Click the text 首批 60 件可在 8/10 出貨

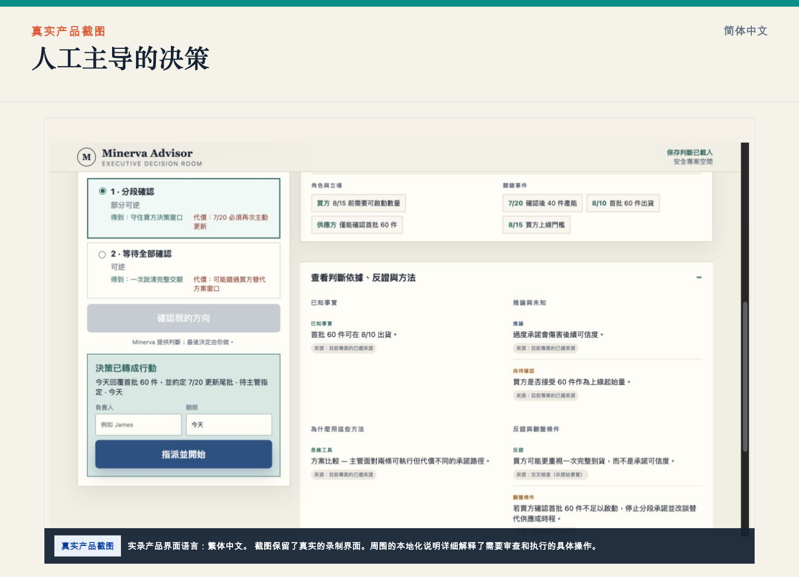click(354, 335)
